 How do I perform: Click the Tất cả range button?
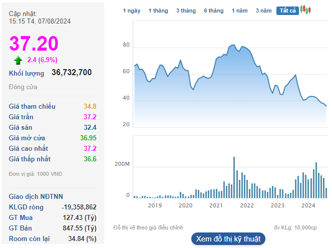tap(288, 11)
